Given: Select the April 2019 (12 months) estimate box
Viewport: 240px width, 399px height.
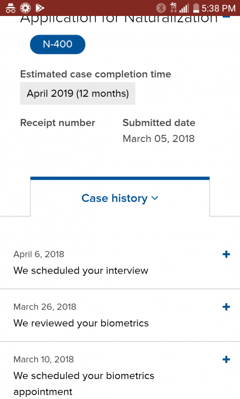Looking at the screenshot, I should 78,94.
